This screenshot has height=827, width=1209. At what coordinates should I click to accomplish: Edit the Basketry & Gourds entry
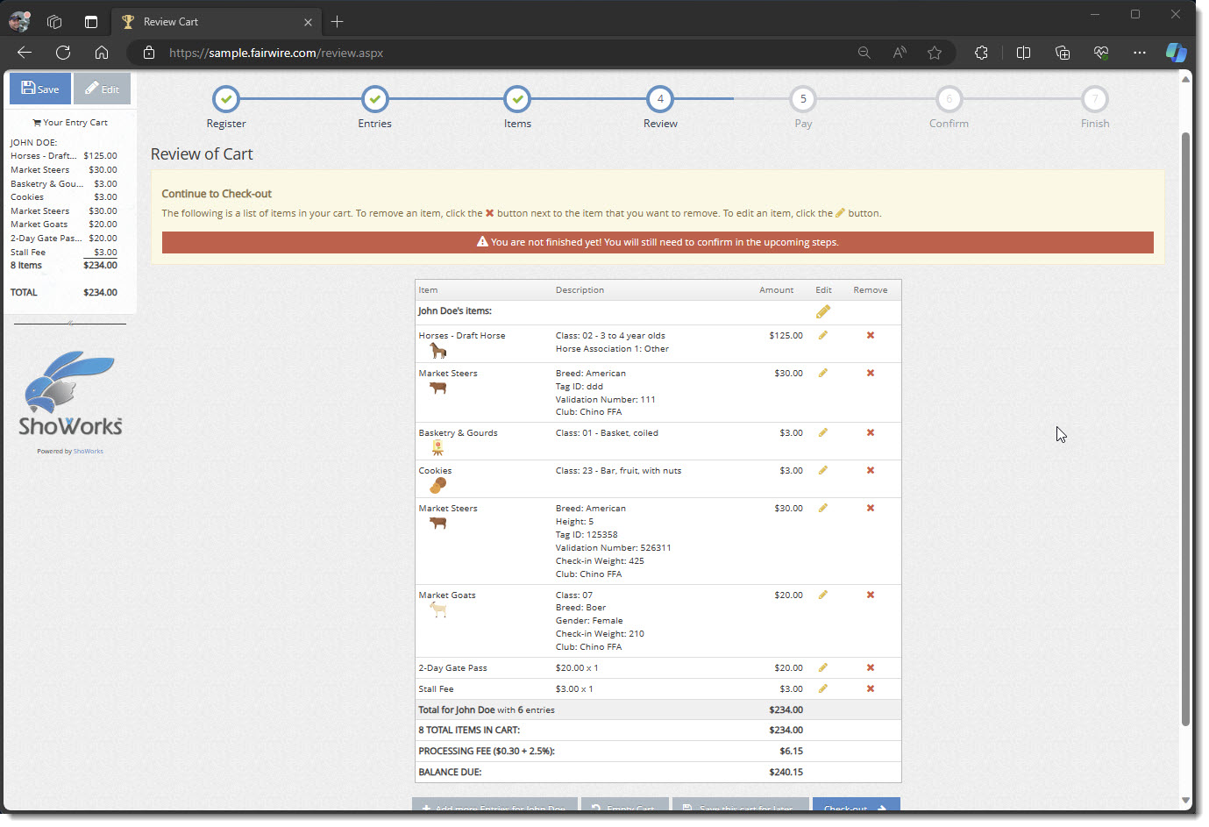point(822,432)
